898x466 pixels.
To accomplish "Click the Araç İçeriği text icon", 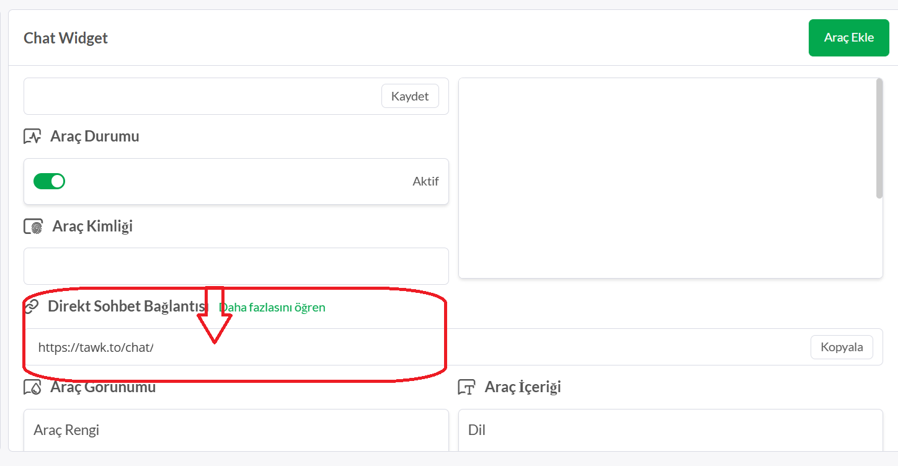I will tap(466, 388).
